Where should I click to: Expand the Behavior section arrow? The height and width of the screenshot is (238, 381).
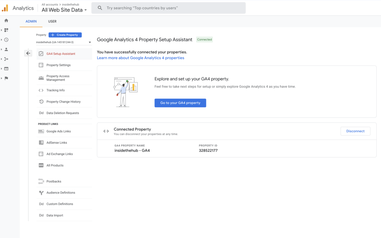[x=1, y=69]
